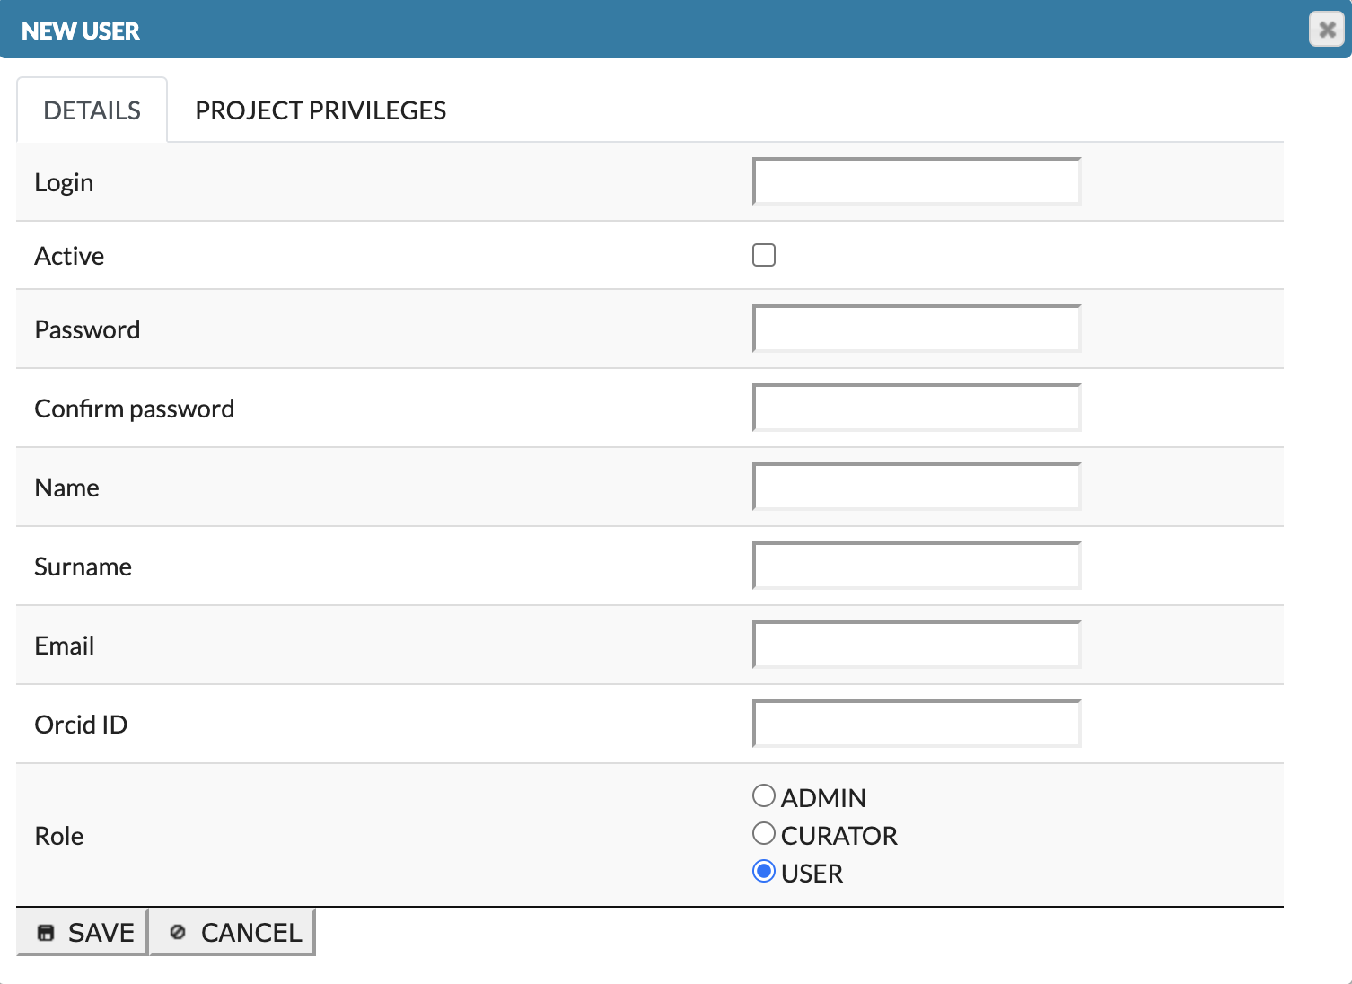Select the ADMIN role radio button
This screenshot has width=1352, height=984.
point(764,796)
